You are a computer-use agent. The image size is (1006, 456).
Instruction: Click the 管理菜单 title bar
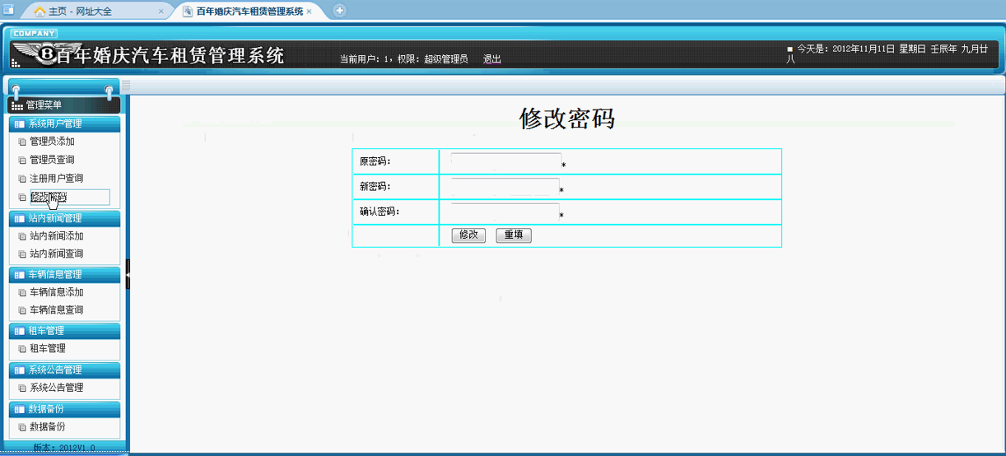[64, 105]
